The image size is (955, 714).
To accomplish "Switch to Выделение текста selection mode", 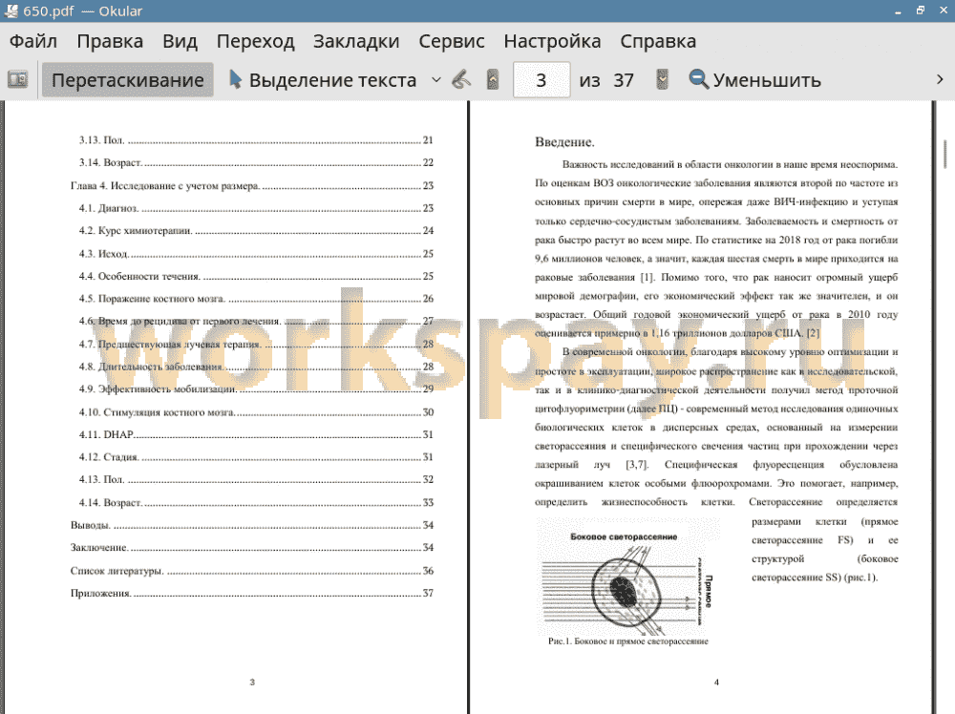I will click(323, 80).
